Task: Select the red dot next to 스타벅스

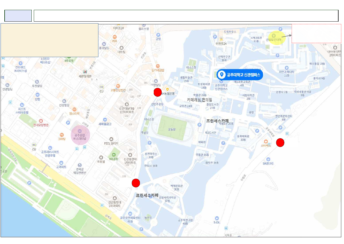Action: (280, 143)
